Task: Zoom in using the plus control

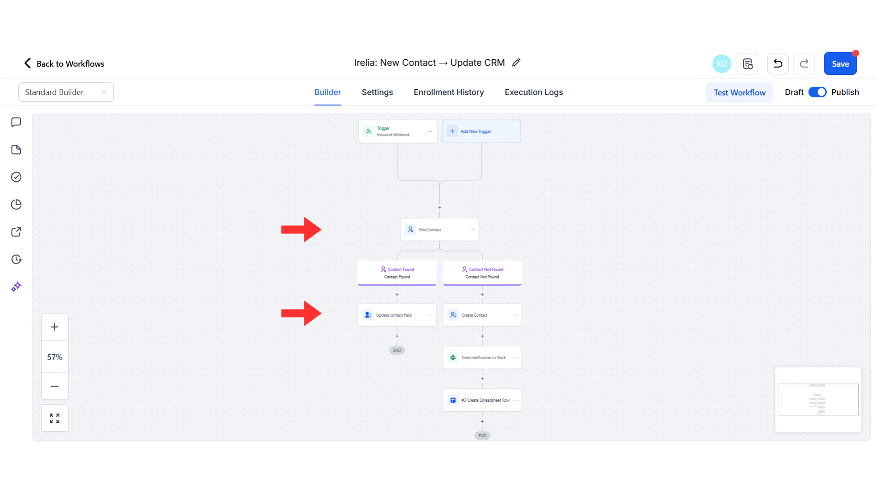Action: (54, 326)
